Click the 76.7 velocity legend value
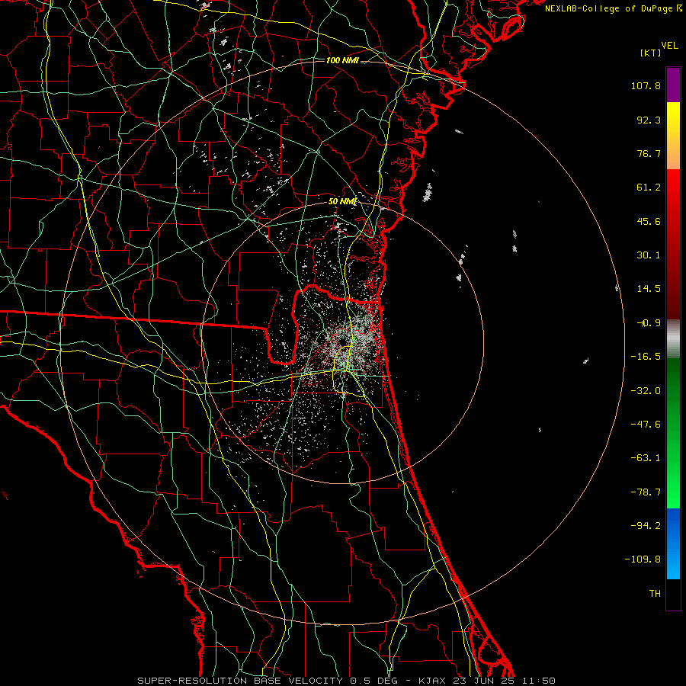The height and width of the screenshot is (686, 686). tap(649, 153)
